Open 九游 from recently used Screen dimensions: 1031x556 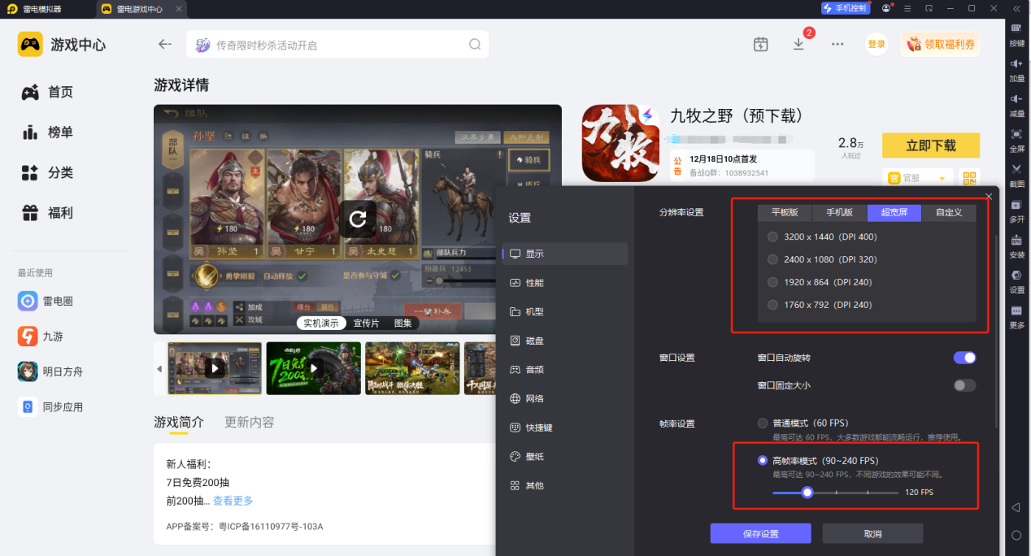coord(41,336)
